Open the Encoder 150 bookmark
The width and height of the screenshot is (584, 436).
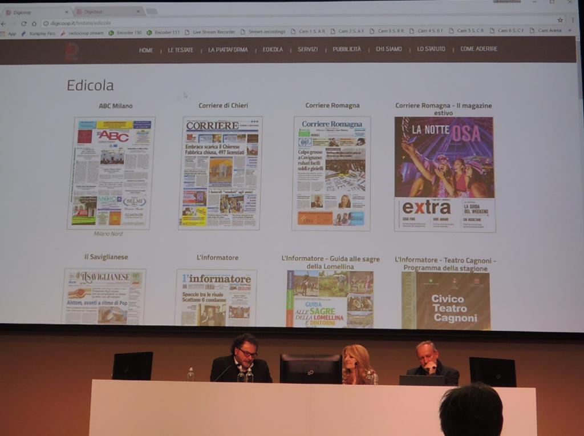click(125, 33)
